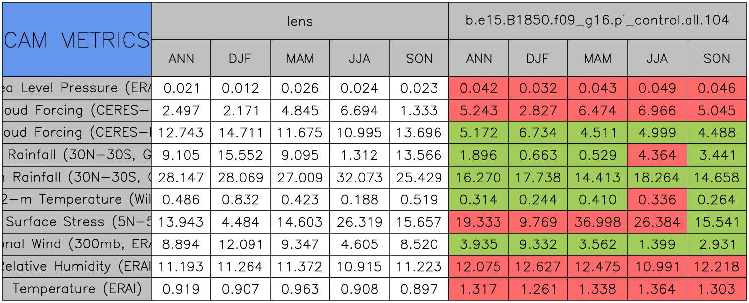Click the SON header under pi_control

point(717,59)
